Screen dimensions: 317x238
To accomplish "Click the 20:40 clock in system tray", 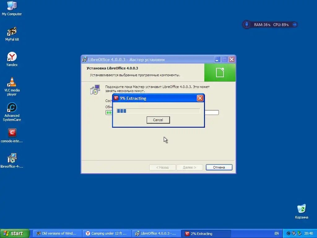I will 309,234.
